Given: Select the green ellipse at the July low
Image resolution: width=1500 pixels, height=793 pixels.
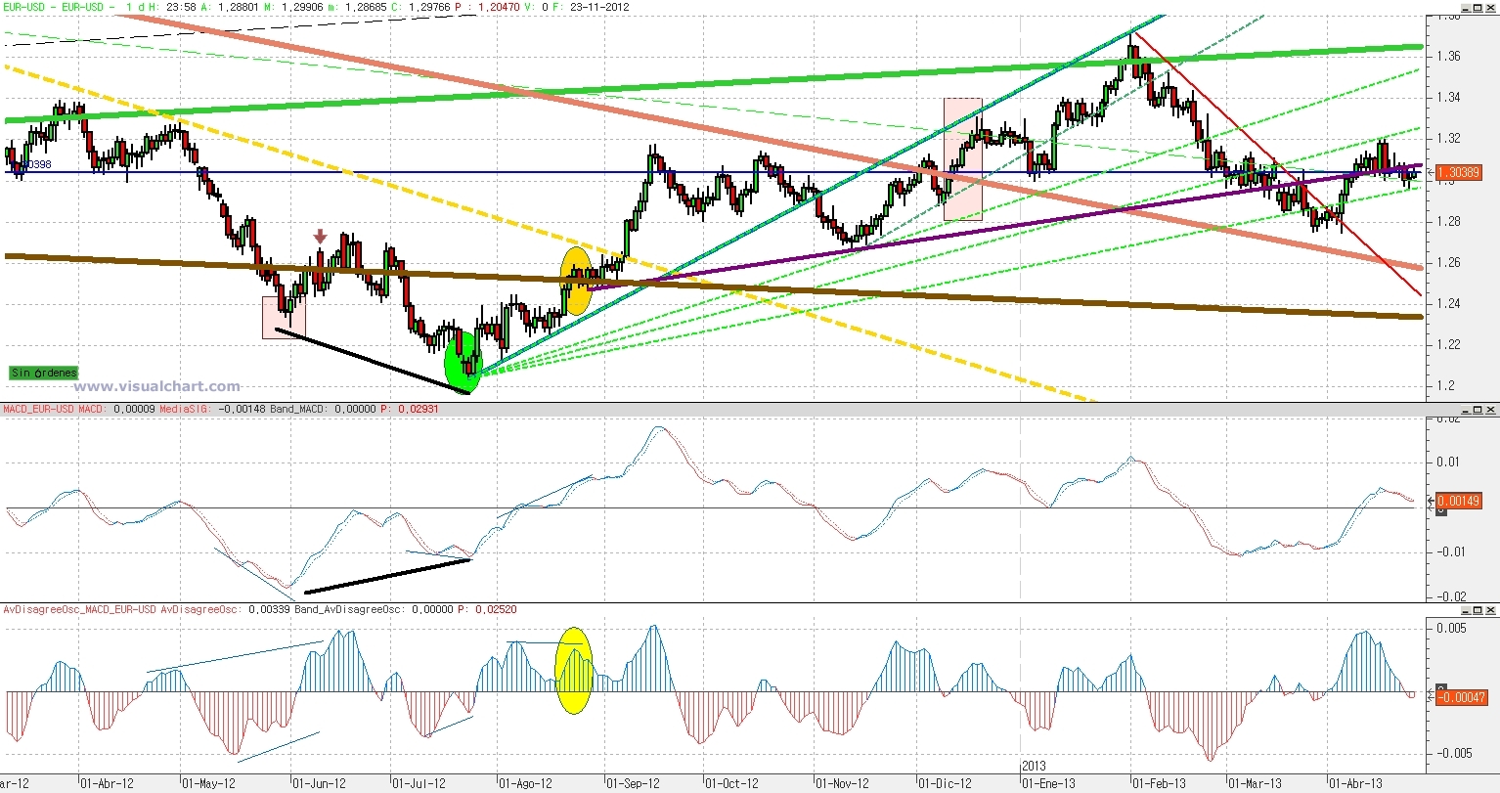Looking at the screenshot, I should (x=463, y=361).
